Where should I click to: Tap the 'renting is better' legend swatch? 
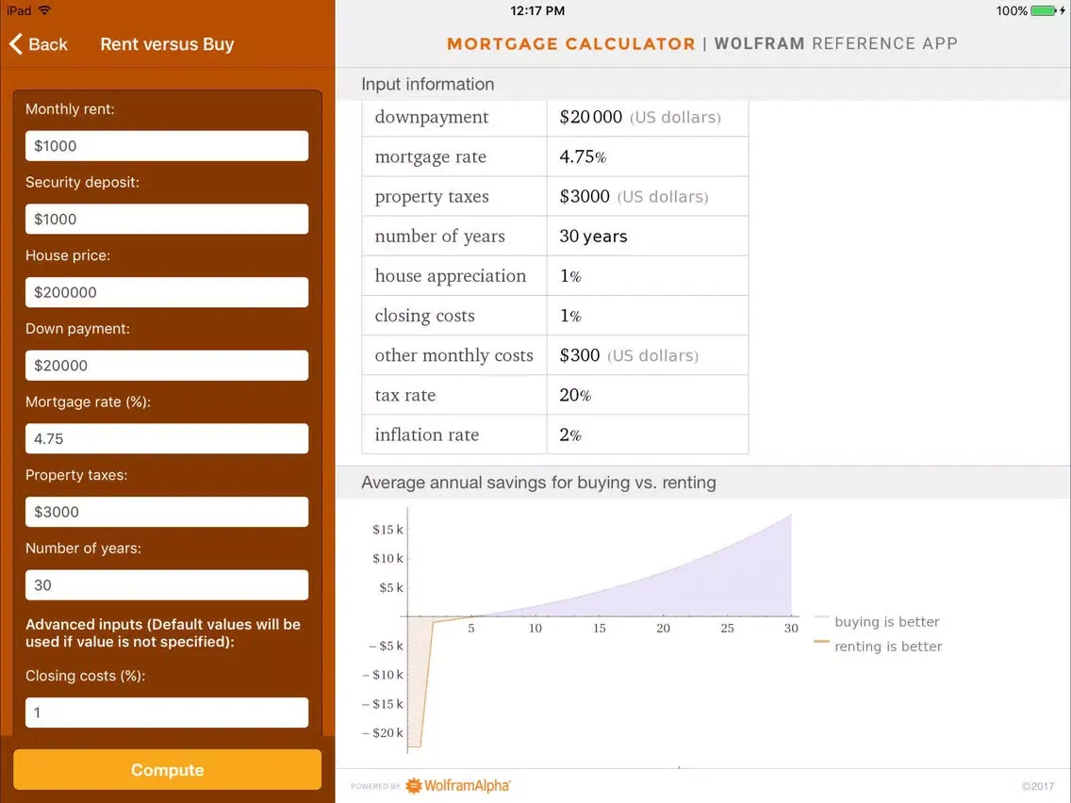pyautogui.click(x=821, y=642)
